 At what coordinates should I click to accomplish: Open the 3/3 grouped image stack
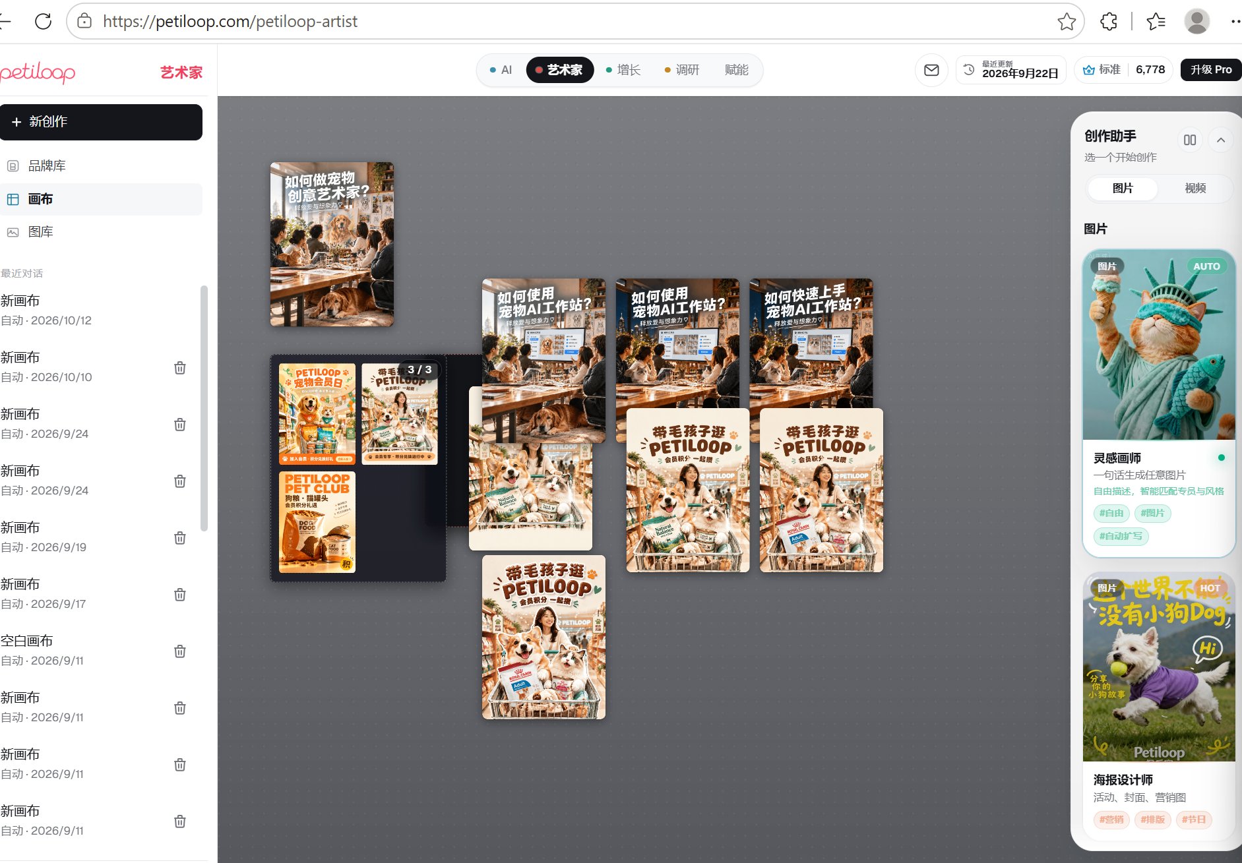(x=357, y=468)
